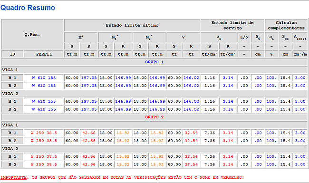Click the Cálculos complementares header
The image size is (309, 183).
coord(286,25)
